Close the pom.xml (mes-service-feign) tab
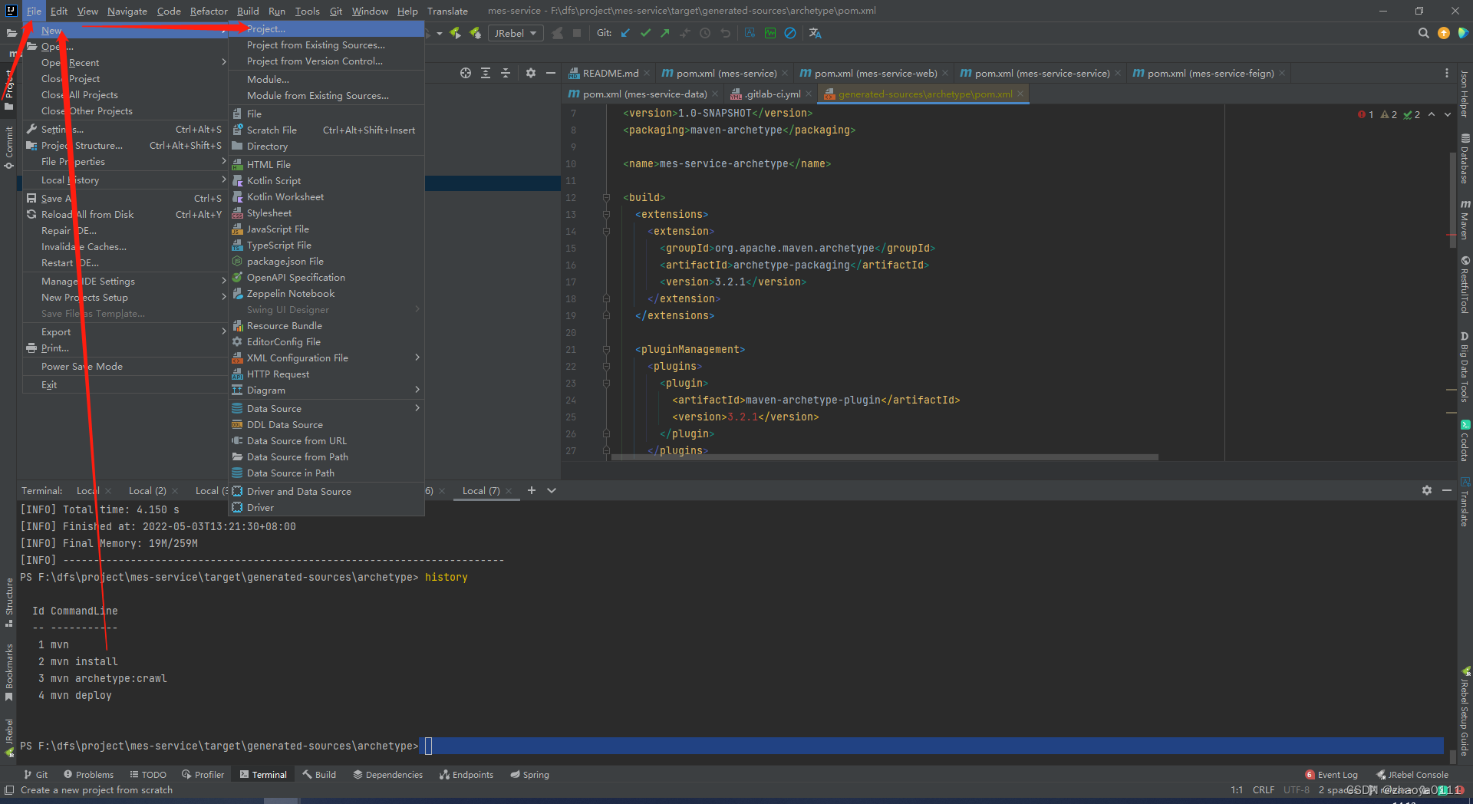Viewport: 1473px width, 804px height. pyautogui.click(x=1282, y=73)
